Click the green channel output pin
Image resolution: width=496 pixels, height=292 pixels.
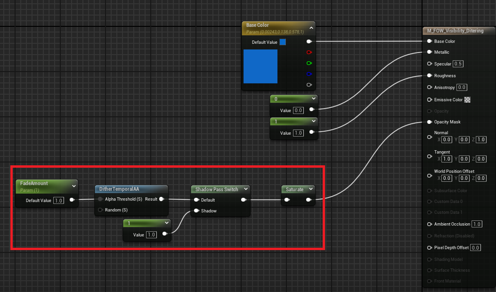pos(309,63)
